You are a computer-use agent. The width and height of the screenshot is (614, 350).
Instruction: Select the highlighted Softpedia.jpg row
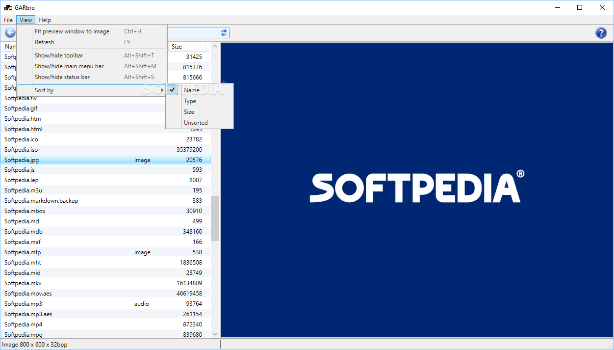105,160
